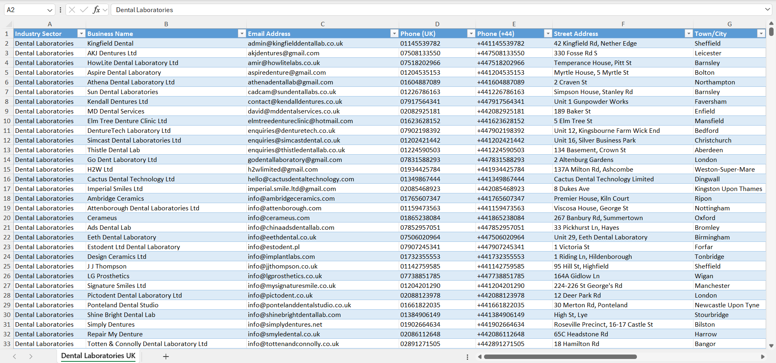
Task: Click the vertical scroll down arrow
Action: 771,346
